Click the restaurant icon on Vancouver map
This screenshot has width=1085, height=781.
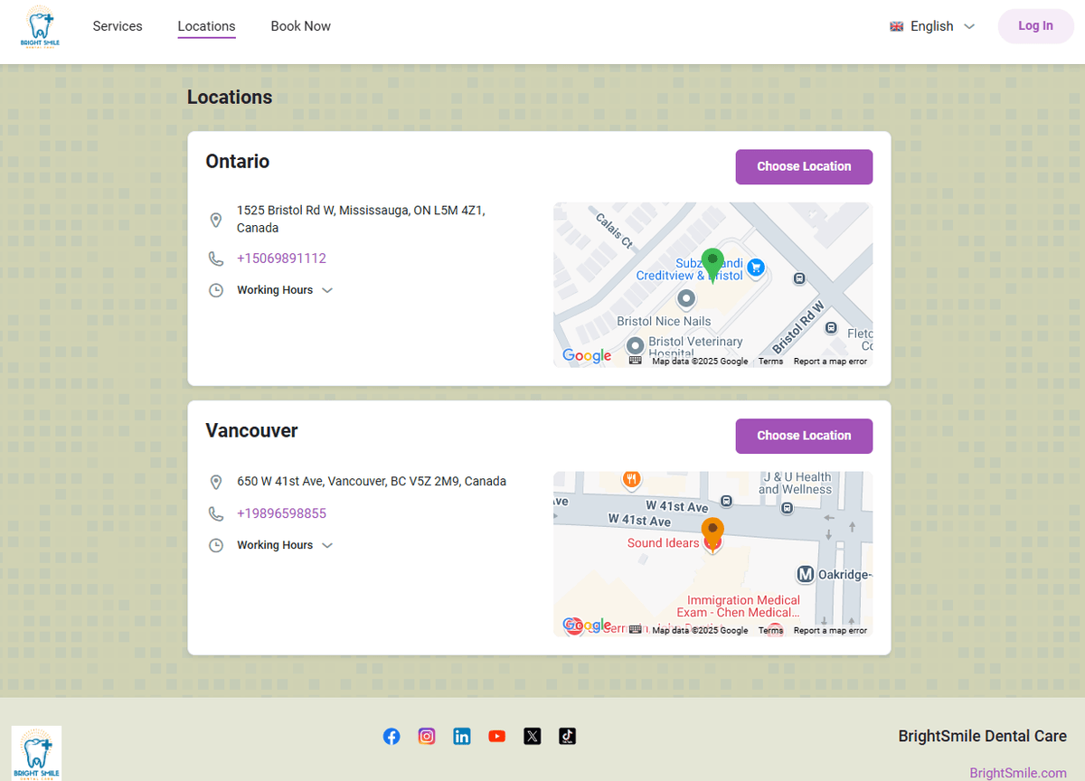click(632, 479)
